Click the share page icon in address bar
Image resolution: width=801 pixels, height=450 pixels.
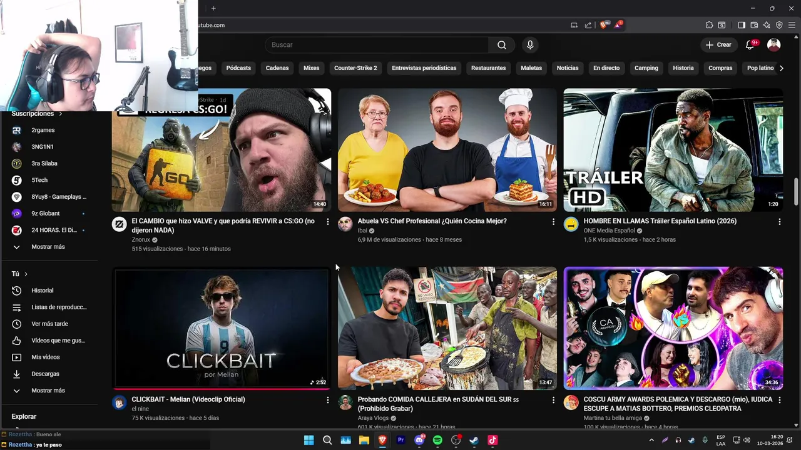588,25
